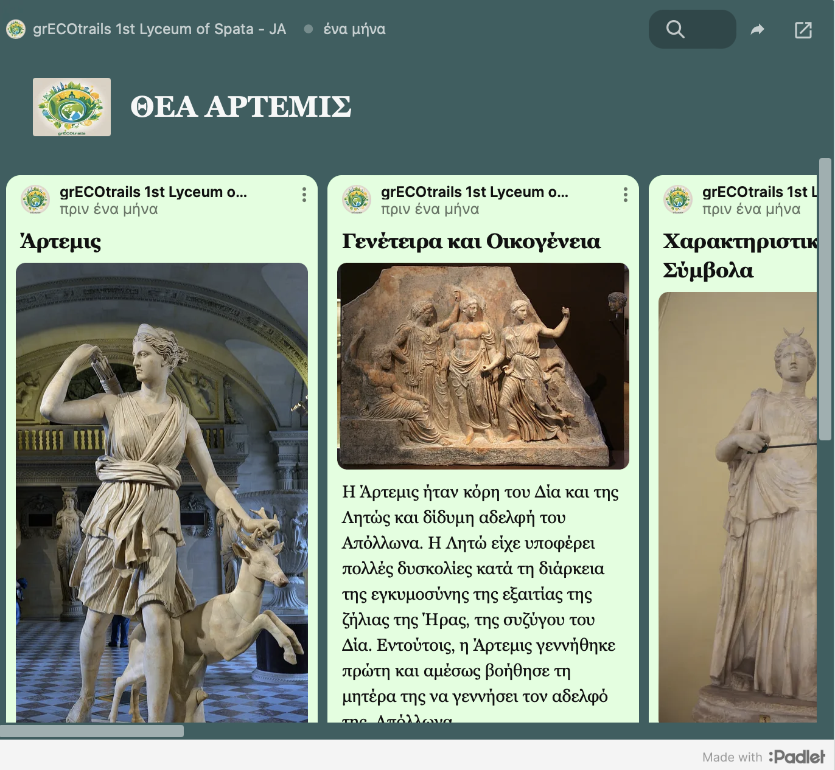835x770 pixels.
Task: Click the horizontal scrollbar at bottom
Action: click(93, 730)
